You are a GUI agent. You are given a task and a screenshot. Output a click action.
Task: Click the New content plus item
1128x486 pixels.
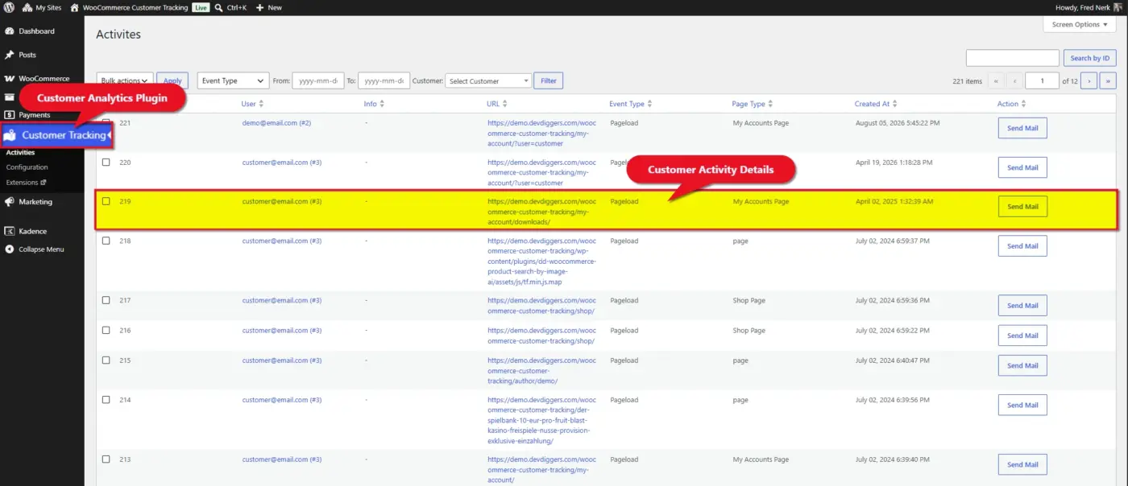pos(269,7)
